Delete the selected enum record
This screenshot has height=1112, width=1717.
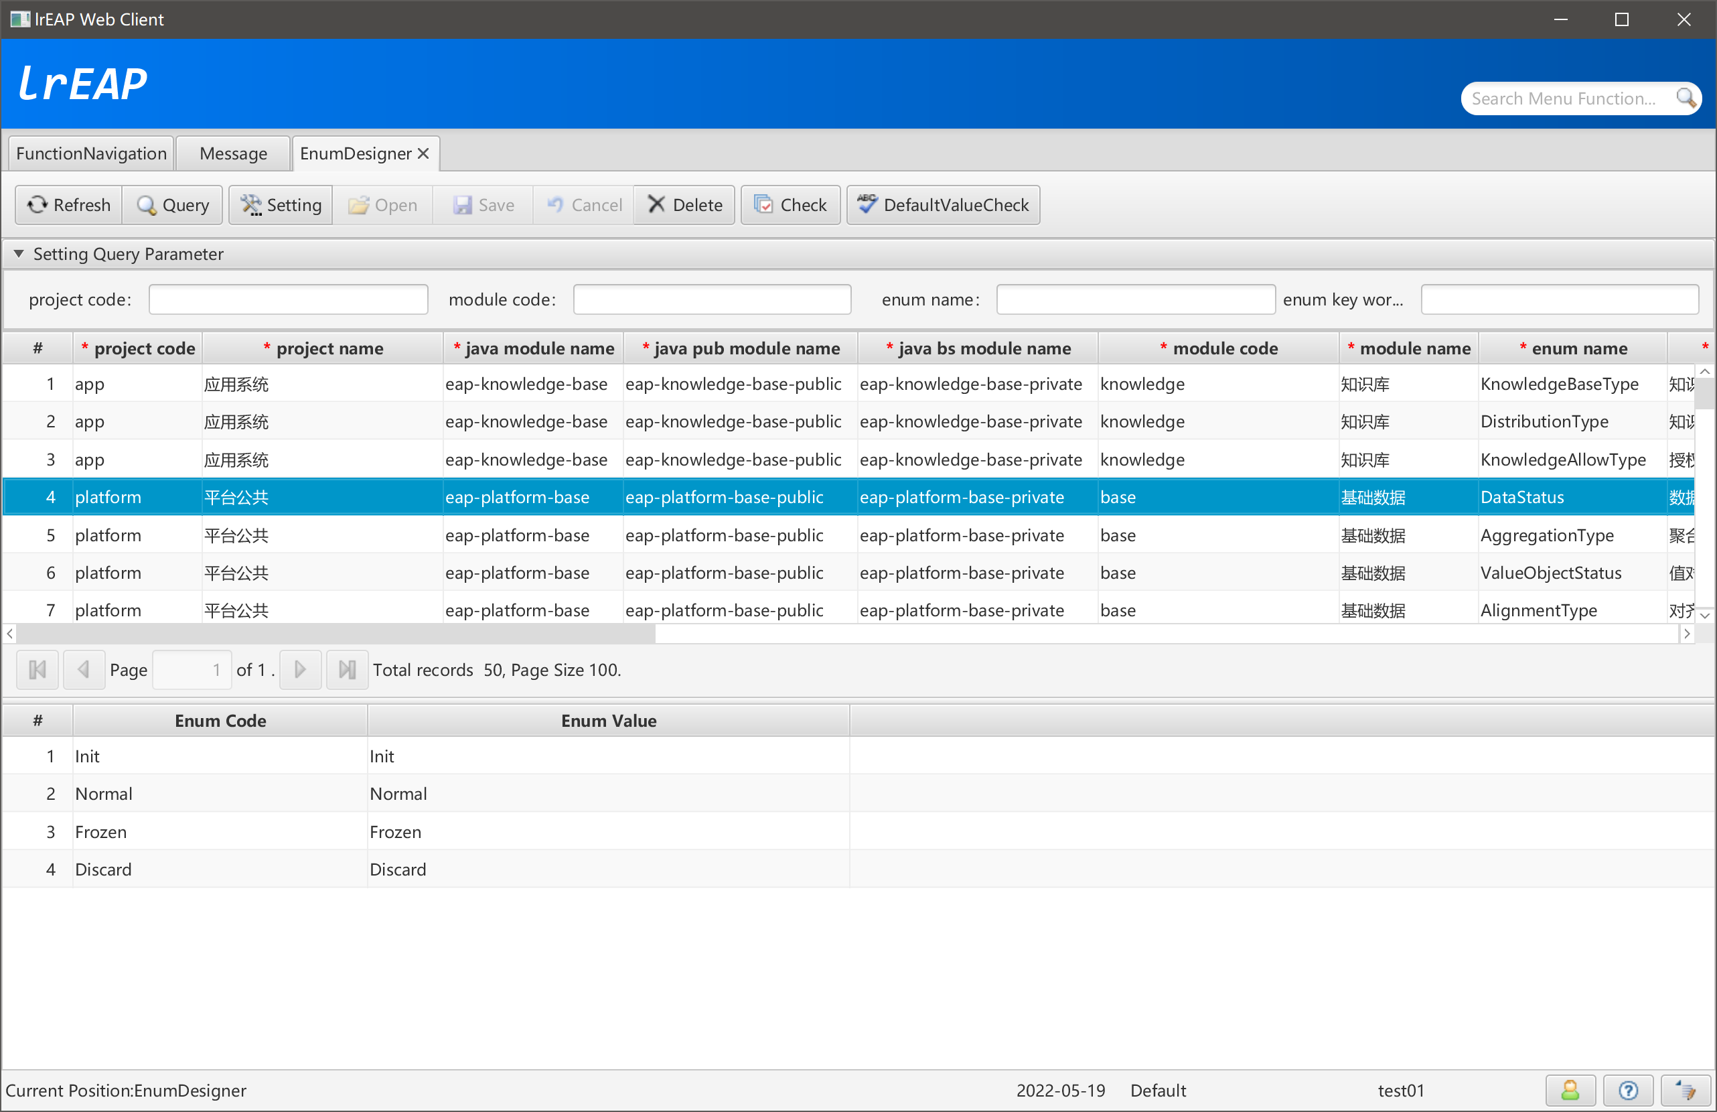684,205
